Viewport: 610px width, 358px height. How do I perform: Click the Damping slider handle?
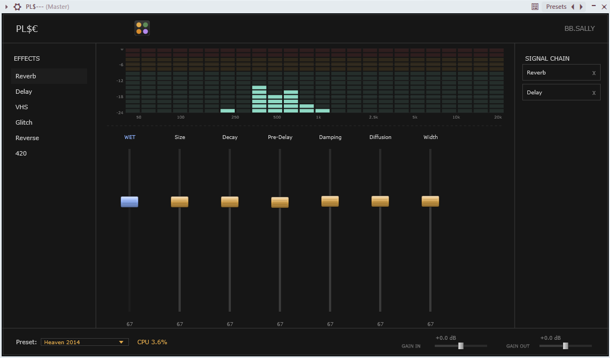[330, 201]
